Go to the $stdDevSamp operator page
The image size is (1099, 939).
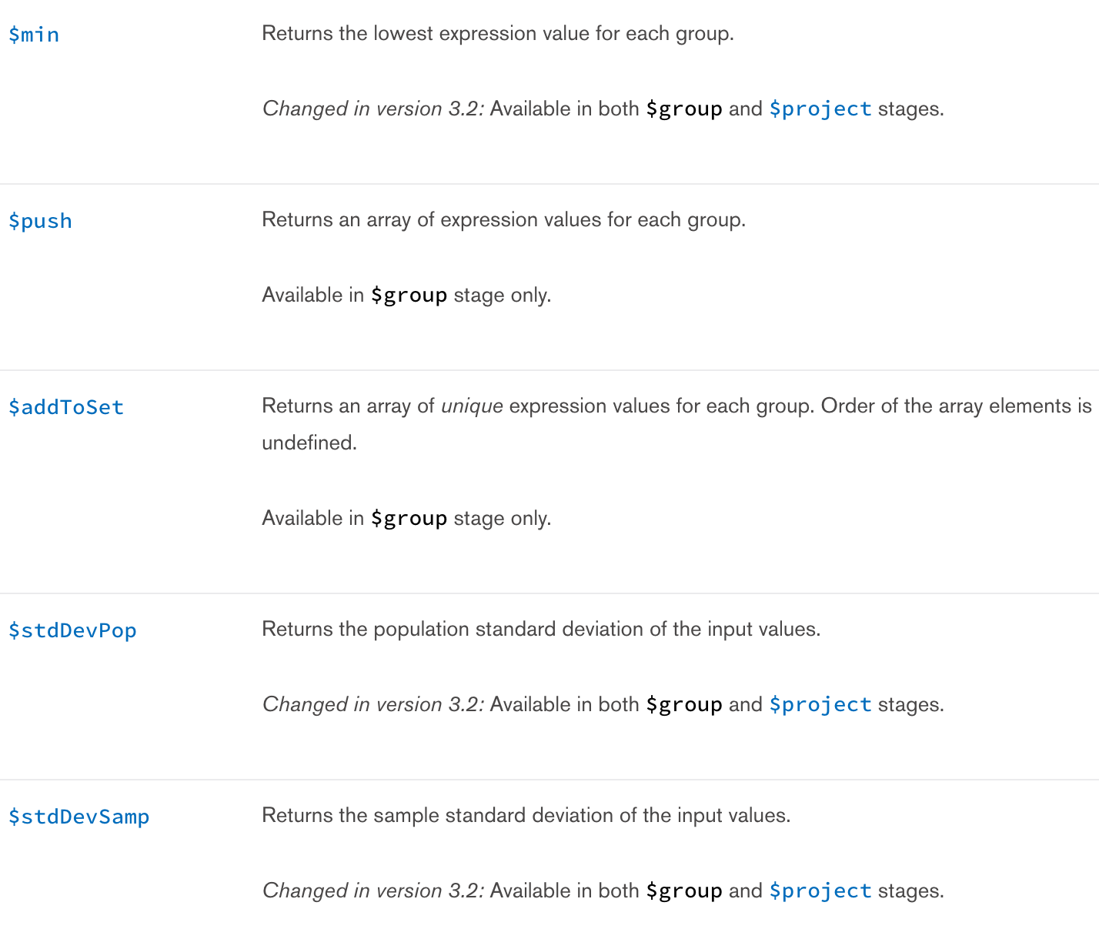78,817
